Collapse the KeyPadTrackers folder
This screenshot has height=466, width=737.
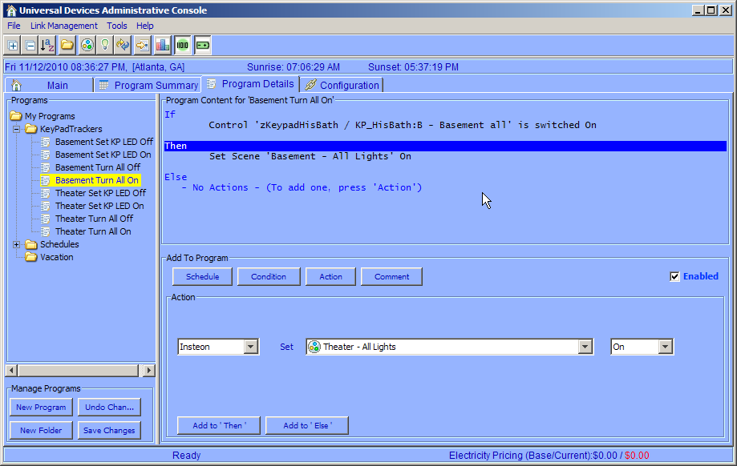[x=17, y=129]
